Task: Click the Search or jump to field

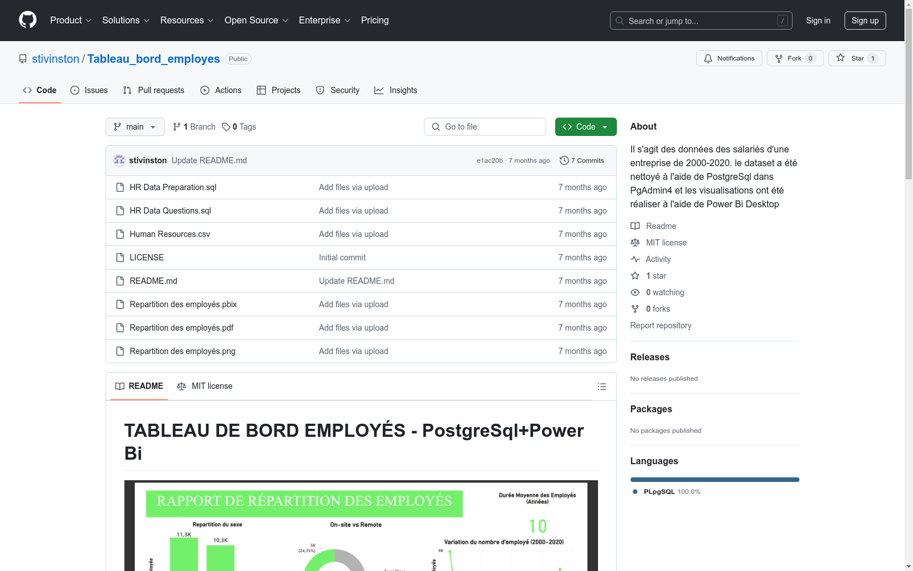Action: click(701, 21)
